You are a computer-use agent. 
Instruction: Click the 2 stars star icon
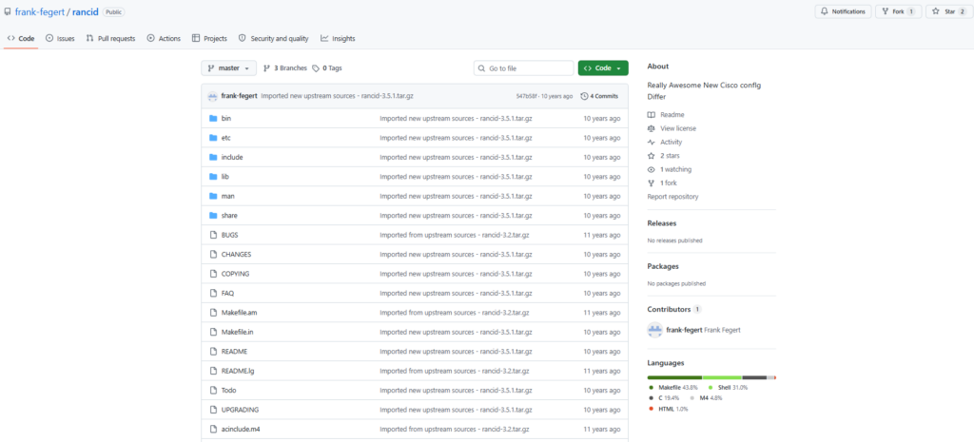[x=651, y=156]
